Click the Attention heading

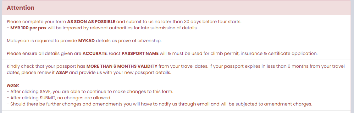click(x=20, y=8)
